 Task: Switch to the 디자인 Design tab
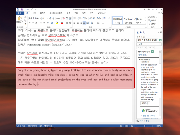click(x=43, y=13)
